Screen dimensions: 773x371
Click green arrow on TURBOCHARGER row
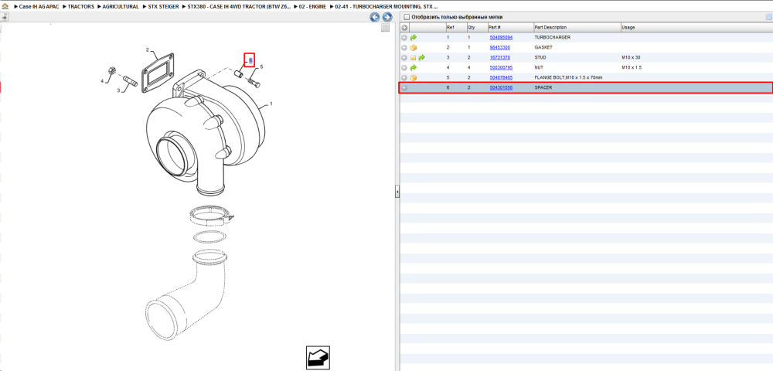point(414,37)
